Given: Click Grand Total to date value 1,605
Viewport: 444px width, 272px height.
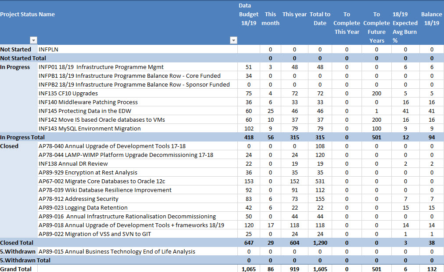Looking at the screenshot, I should (320, 269).
